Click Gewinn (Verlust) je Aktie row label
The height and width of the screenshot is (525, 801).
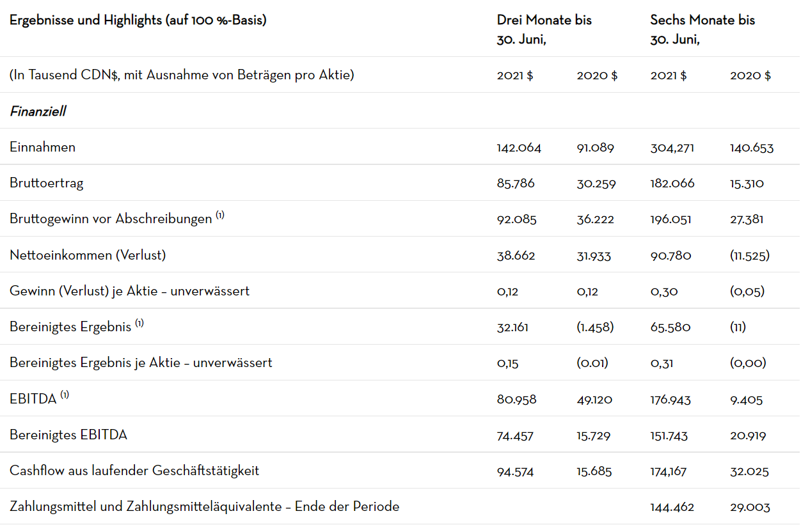point(129,291)
